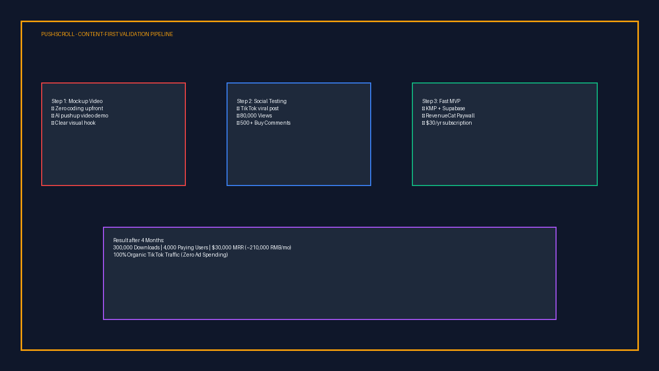Click the RevenueCat Paywall line
This screenshot has width=659, height=371.
coord(448,115)
